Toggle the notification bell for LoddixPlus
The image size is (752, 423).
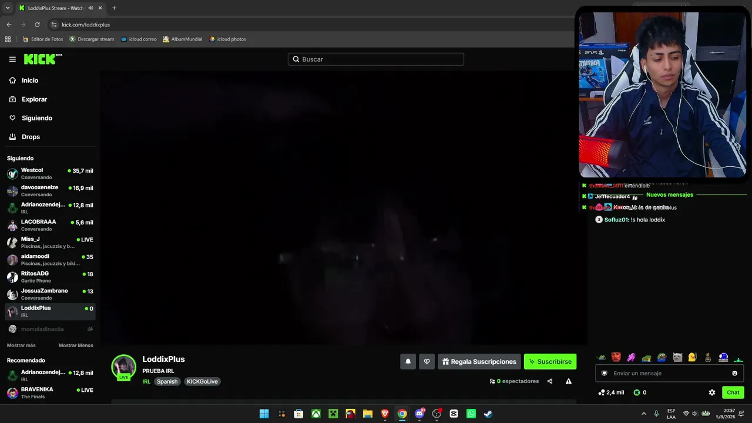(x=408, y=362)
